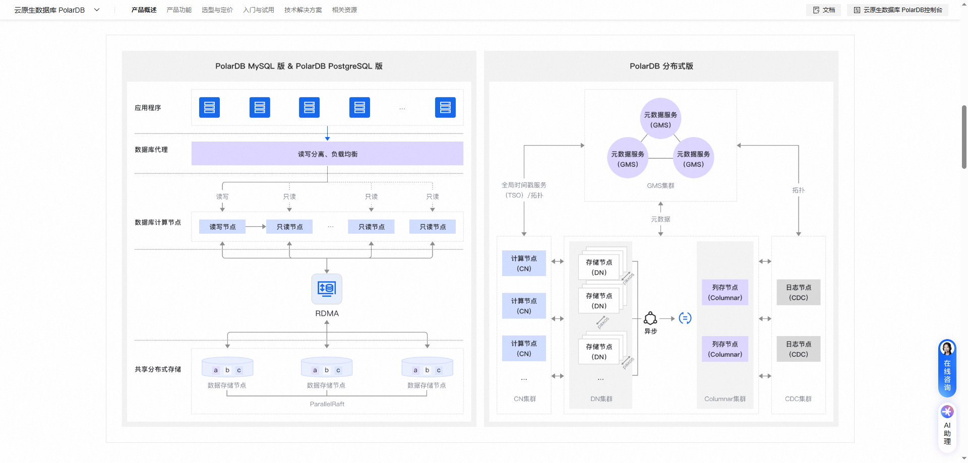
Task: Click the GMS集群 label
Action: [x=660, y=186]
